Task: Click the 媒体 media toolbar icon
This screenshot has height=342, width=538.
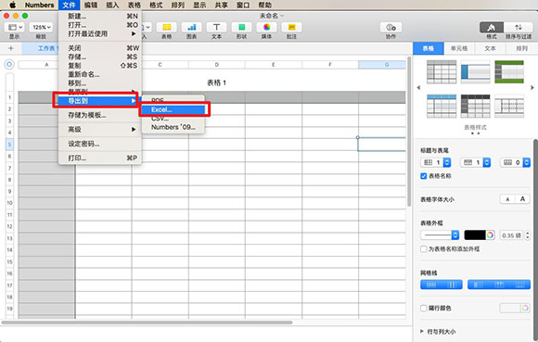Action: click(266, 28)
